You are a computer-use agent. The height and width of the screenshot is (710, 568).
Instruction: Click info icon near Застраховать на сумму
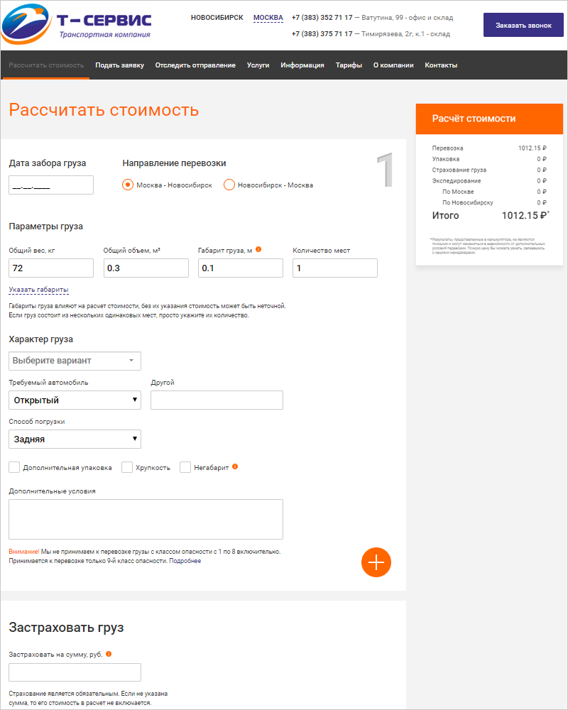(x=109, y=654)
